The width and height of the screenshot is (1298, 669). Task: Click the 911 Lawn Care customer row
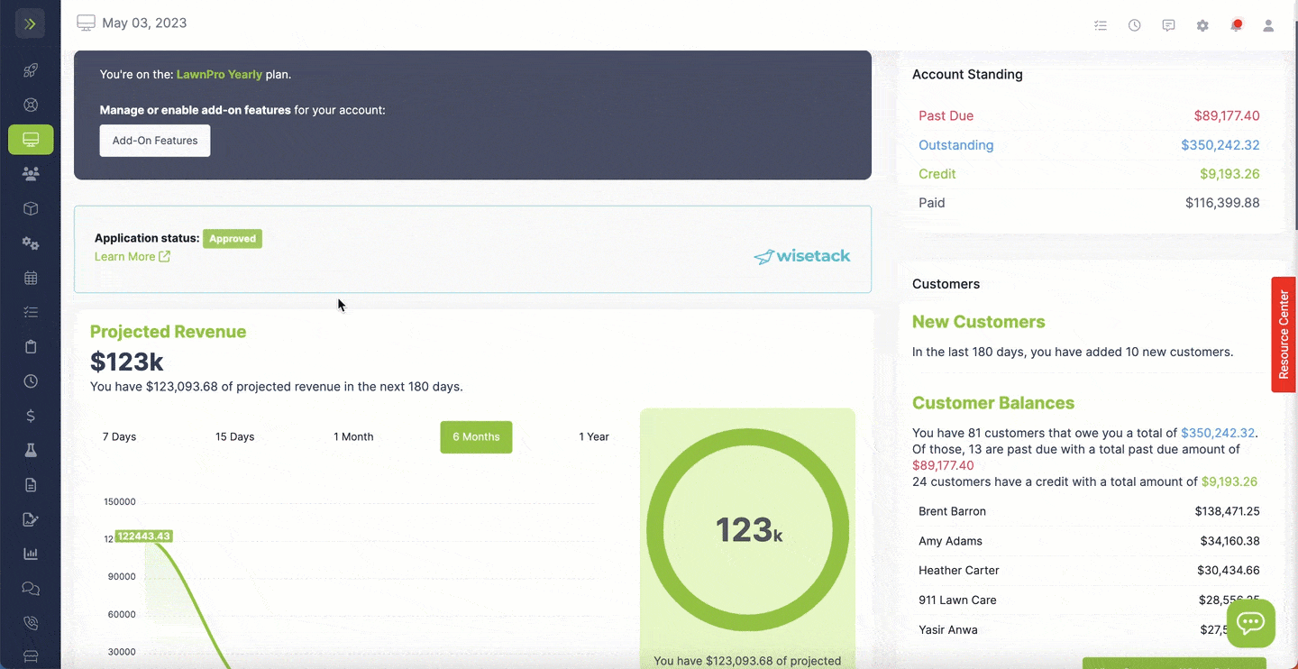[1089, 600]
